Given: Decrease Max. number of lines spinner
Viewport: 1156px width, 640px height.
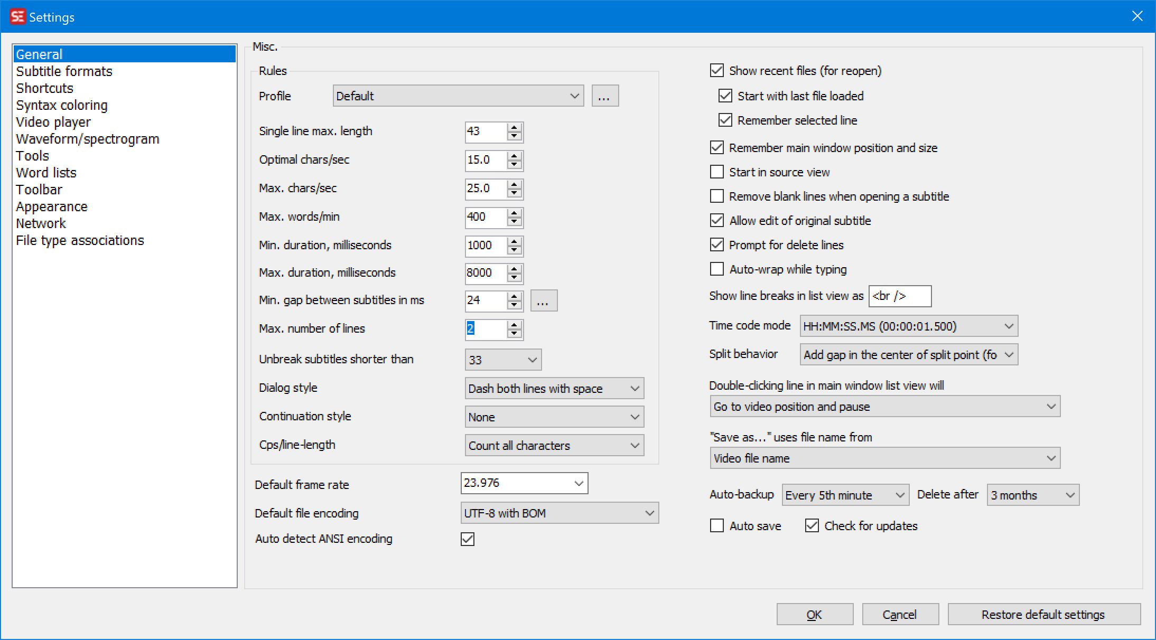Looking at the screenshot, I should pos(514,333).
